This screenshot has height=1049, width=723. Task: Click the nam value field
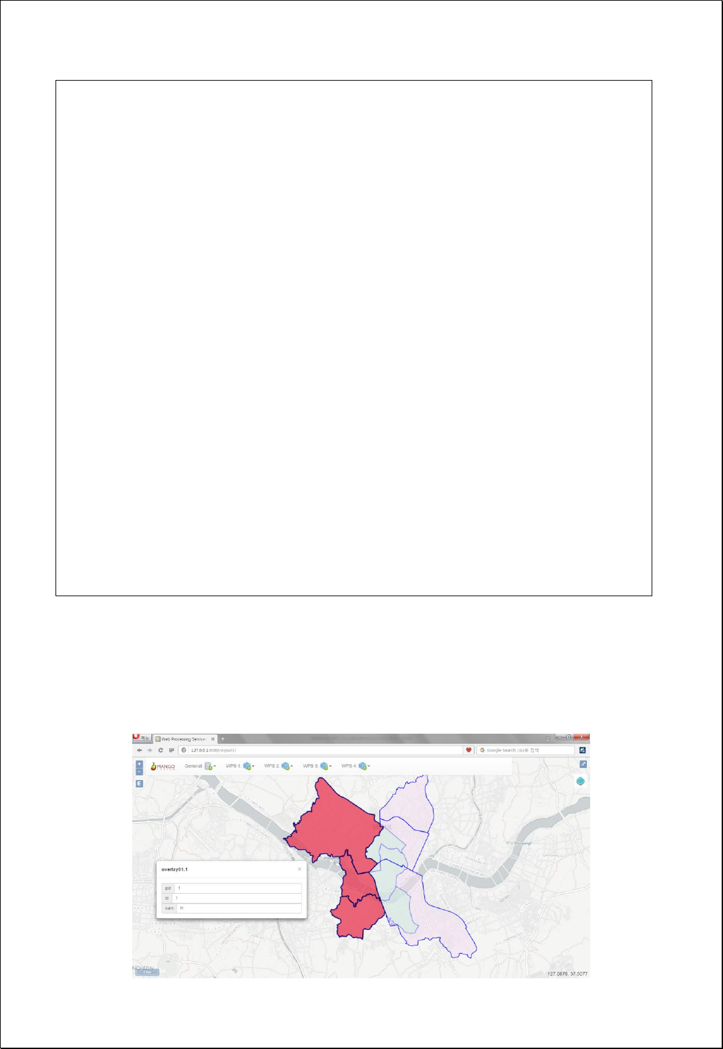pyautogui.click(x=239, y=908)
